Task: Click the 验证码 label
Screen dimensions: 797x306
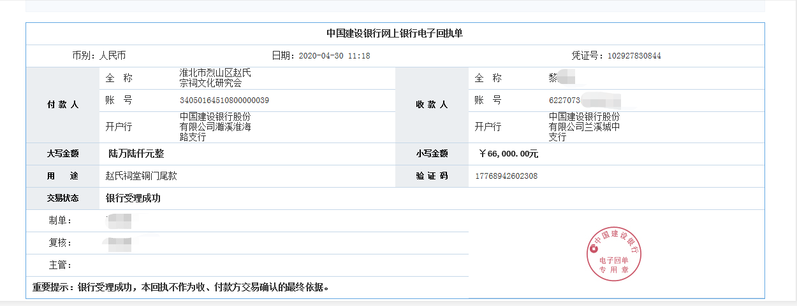Action: coord(432,176)
